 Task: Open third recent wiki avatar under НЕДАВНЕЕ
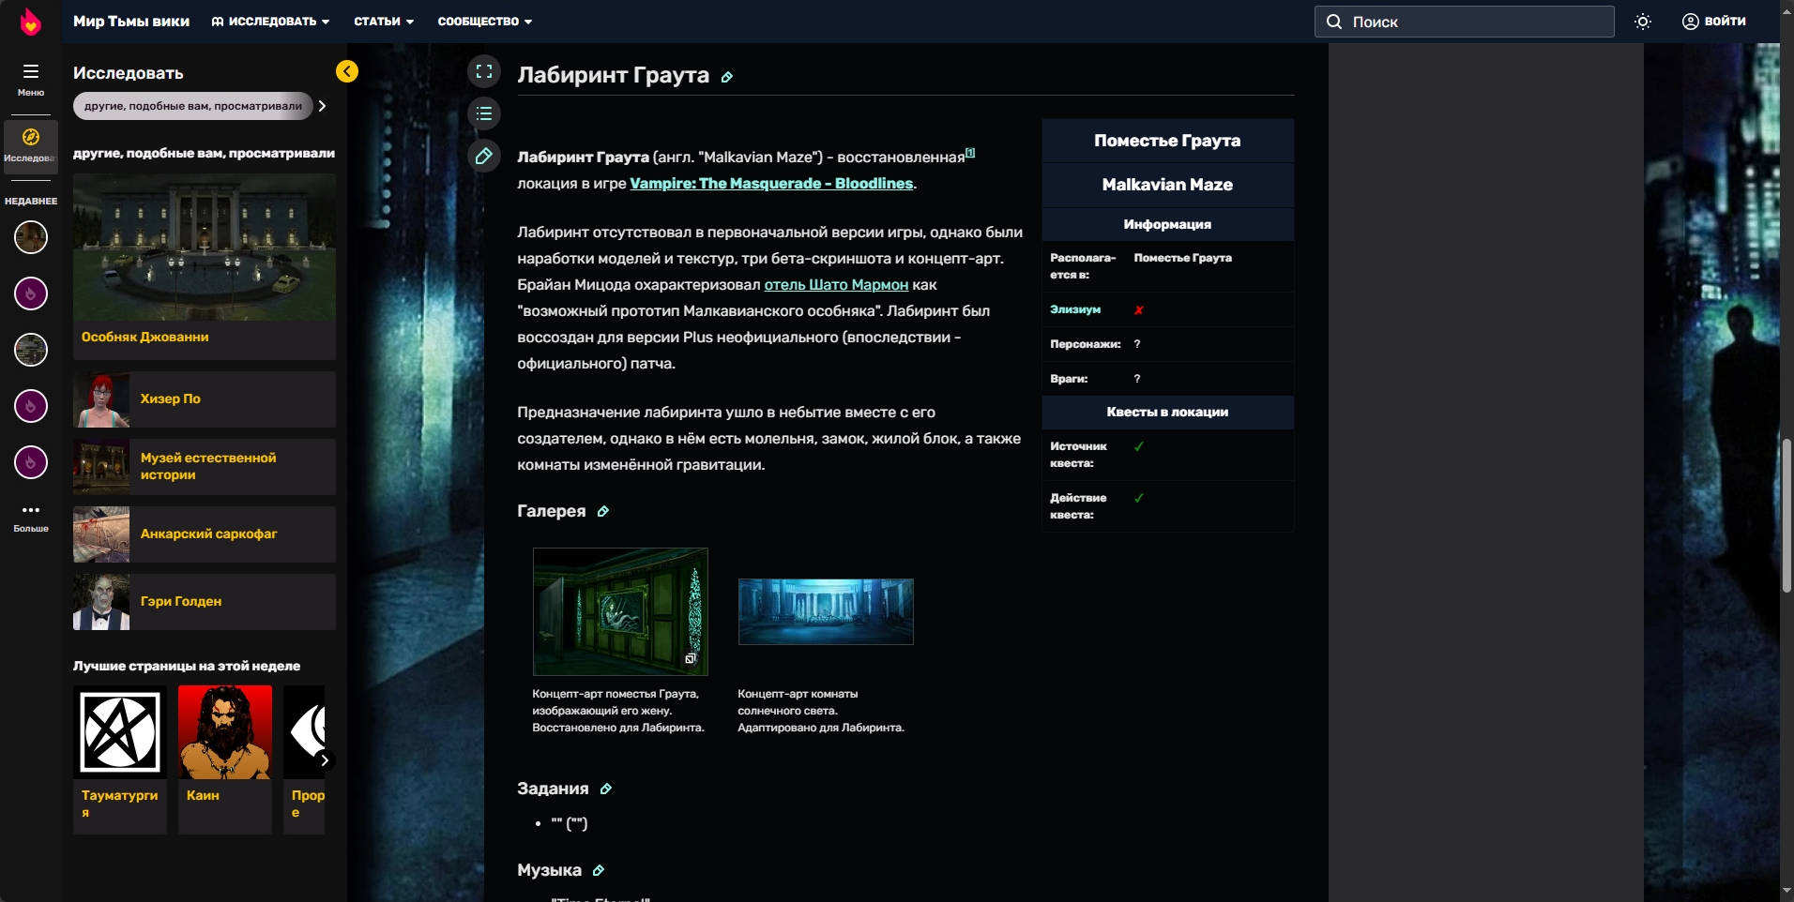(x=31, y=350)
